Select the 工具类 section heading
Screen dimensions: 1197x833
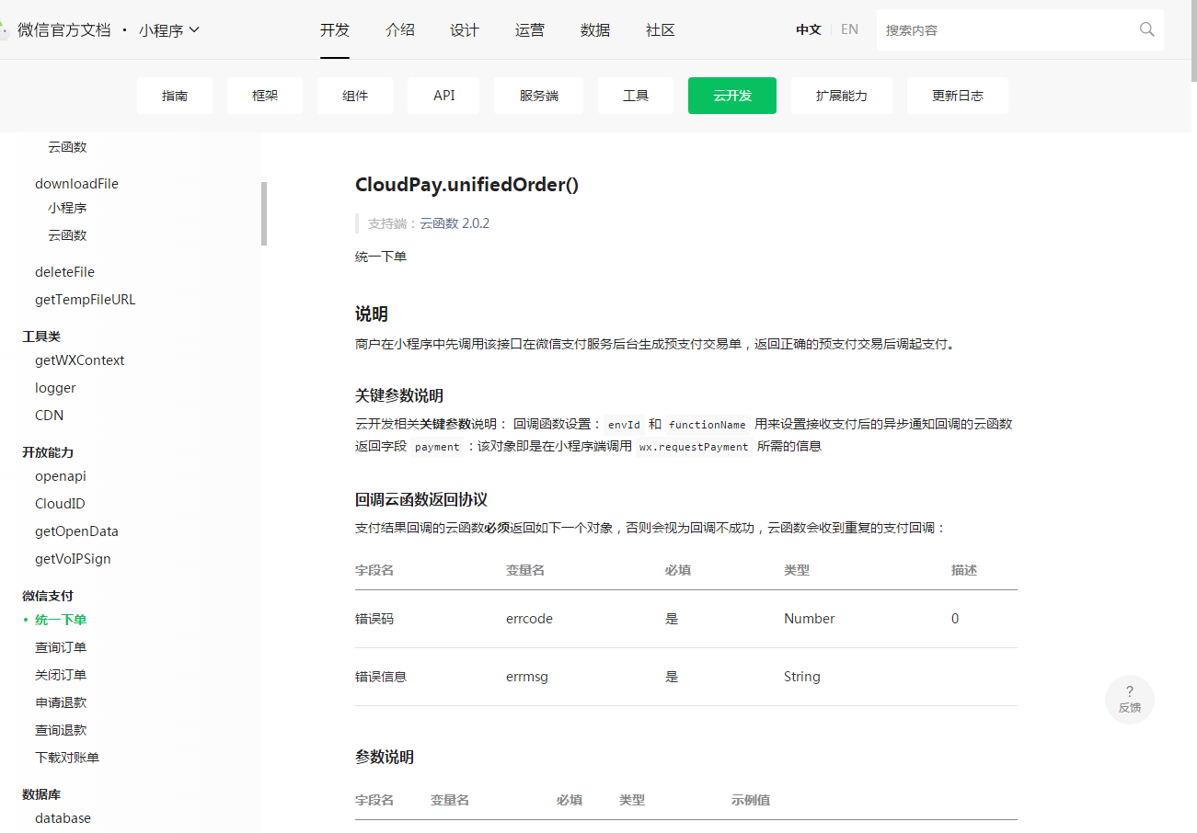tap(41, 337)
